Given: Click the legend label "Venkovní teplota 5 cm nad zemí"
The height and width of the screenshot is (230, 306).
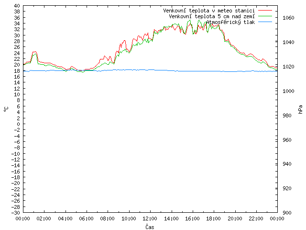Looking at the screenshot, I should coord(212,16).
